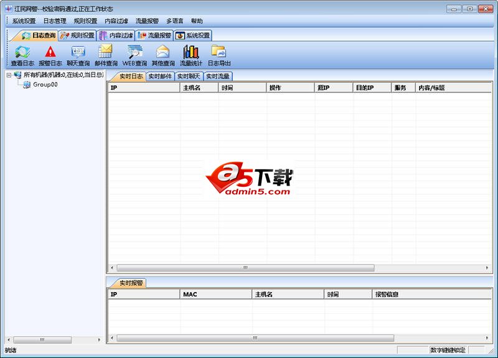Viewport: 498px width, 358px height.
Task: Switch to the 内容过滤 ribbon tab
Action: [116, 35]
